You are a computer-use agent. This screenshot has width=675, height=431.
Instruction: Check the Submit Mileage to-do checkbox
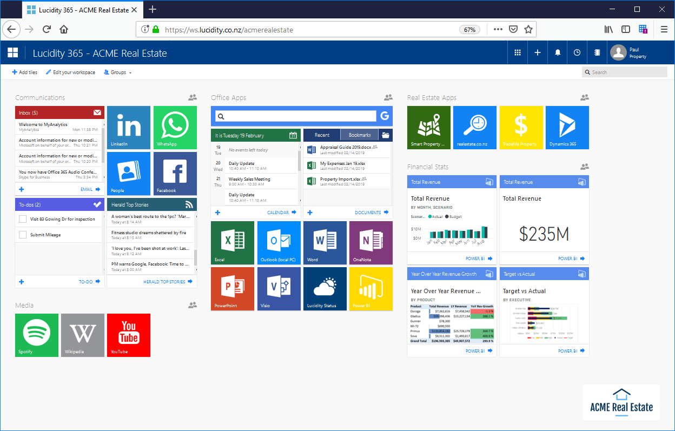(x=23, y=235)
